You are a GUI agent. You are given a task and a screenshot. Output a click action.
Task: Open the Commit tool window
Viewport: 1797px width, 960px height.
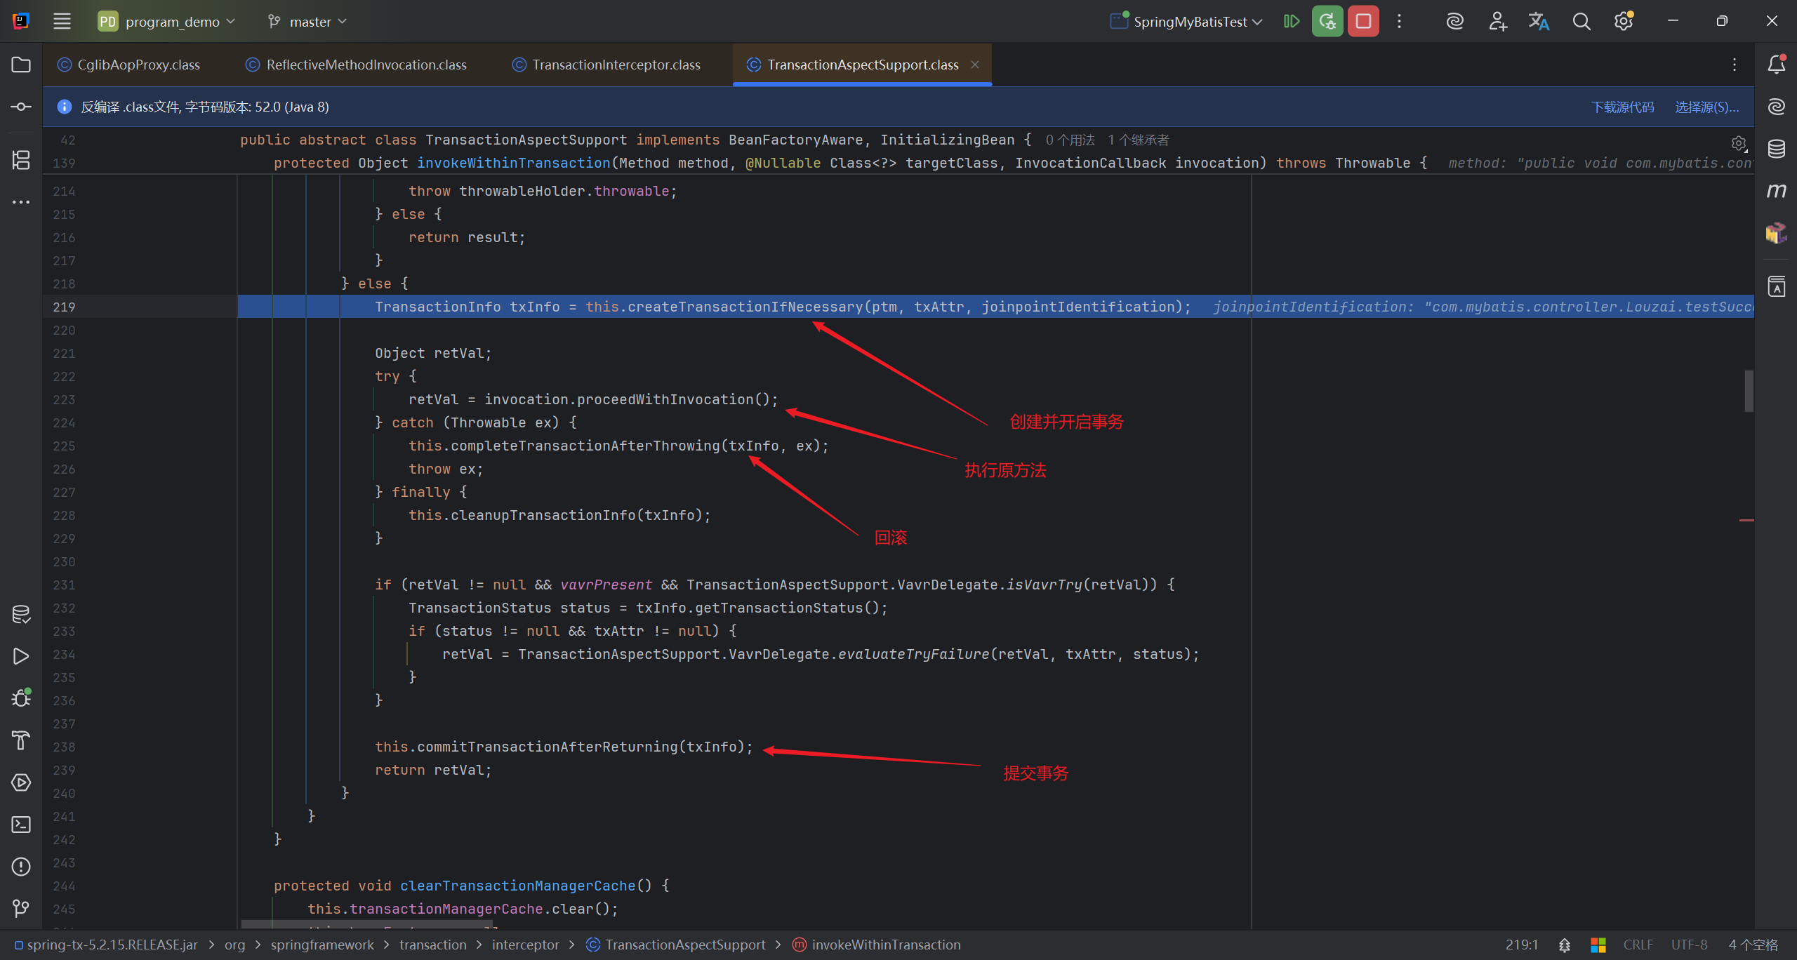tap(21, 107)
